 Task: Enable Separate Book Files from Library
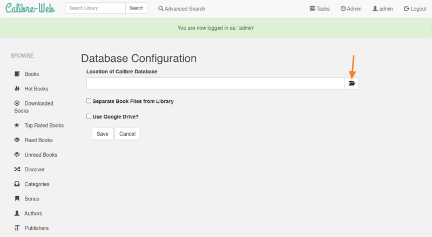pyautogui.click(x=89, y=101)
